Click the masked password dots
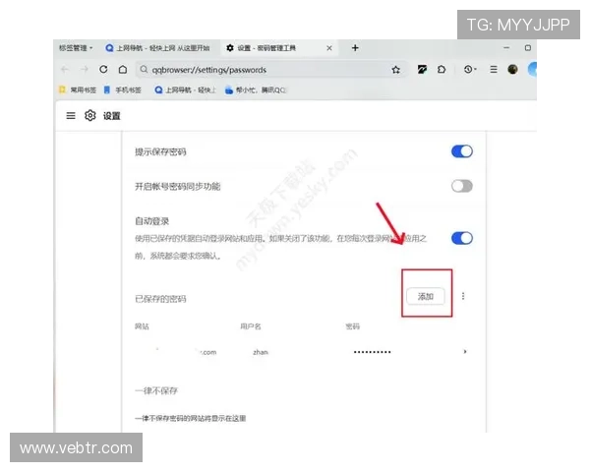Viewport: 590px width, 472px height. point(372,352)
